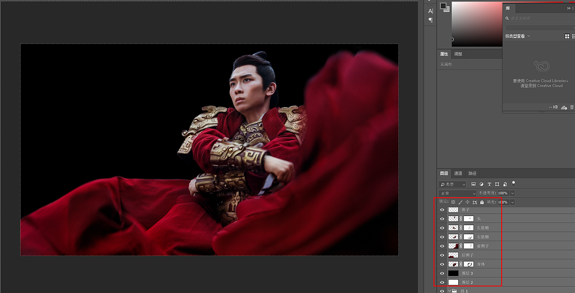
Task: Open the Paragraph panel icon
Action: pos(430,20)
